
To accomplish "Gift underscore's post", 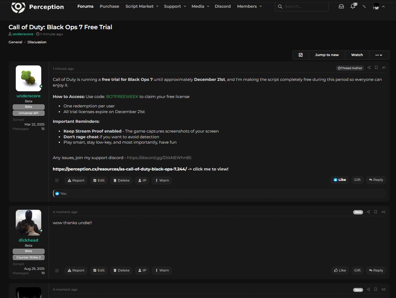I will coord(357,180).
